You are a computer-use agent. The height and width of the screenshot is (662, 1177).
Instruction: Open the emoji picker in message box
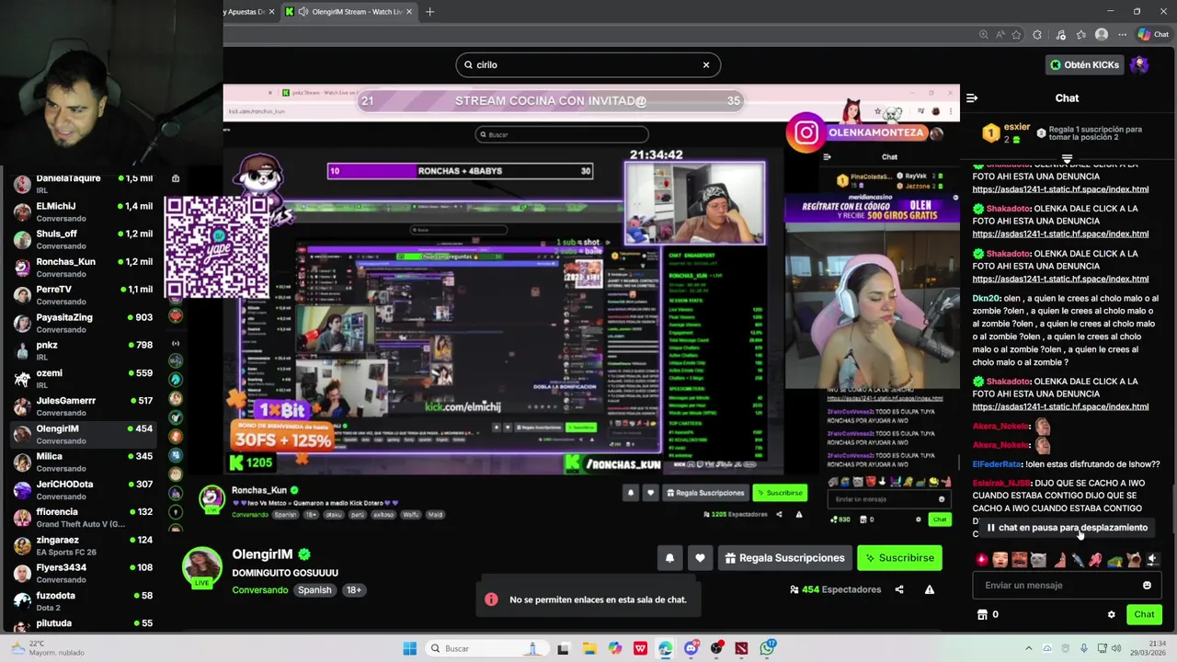point(1147,585)
